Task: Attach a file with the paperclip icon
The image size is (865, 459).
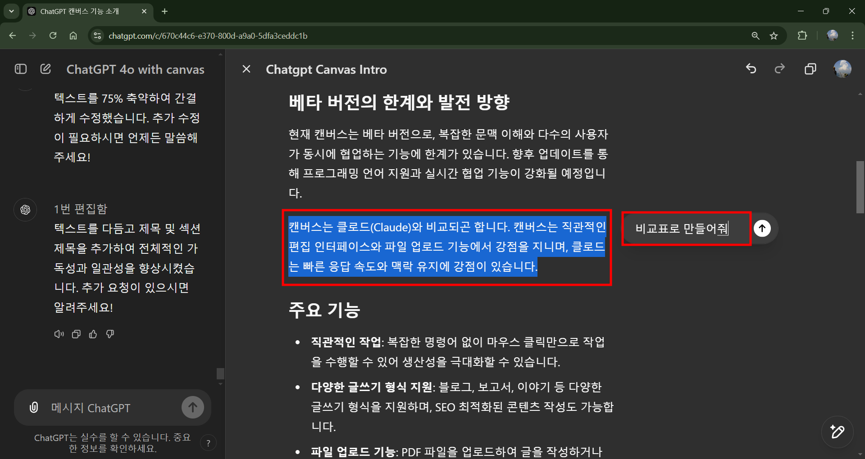Action: coord(34,407)
